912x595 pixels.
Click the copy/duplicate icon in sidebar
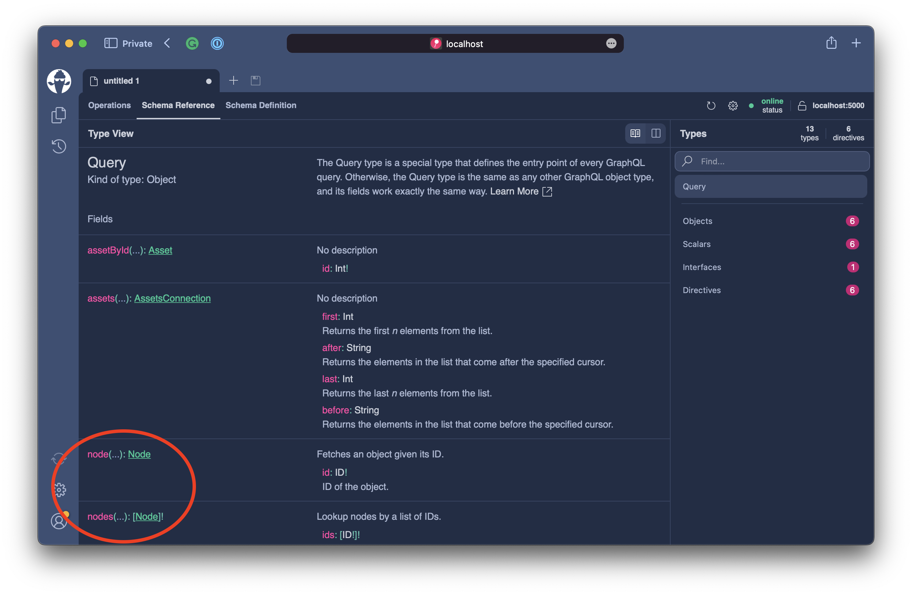(58, 115)
